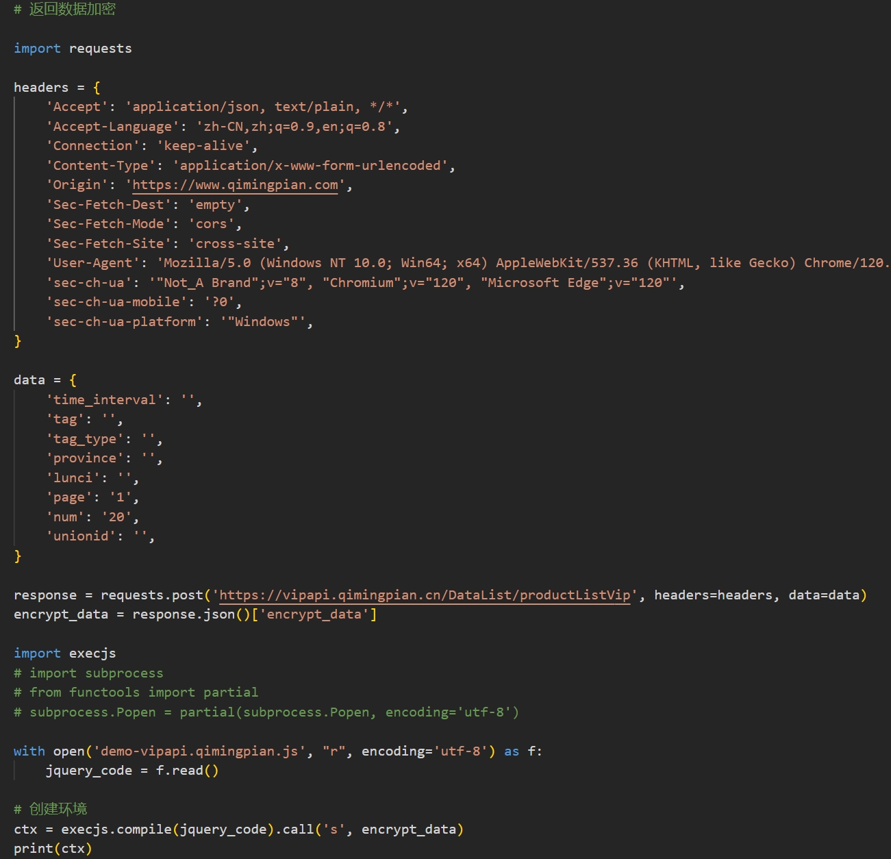Click the 'cross-site' value
This screenshot has width=891, height=859.
(235, 244)
